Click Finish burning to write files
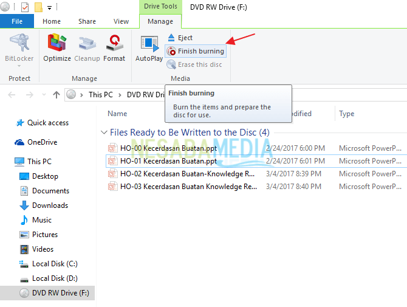This screenshot has width=407, height=307. point(196,51)
